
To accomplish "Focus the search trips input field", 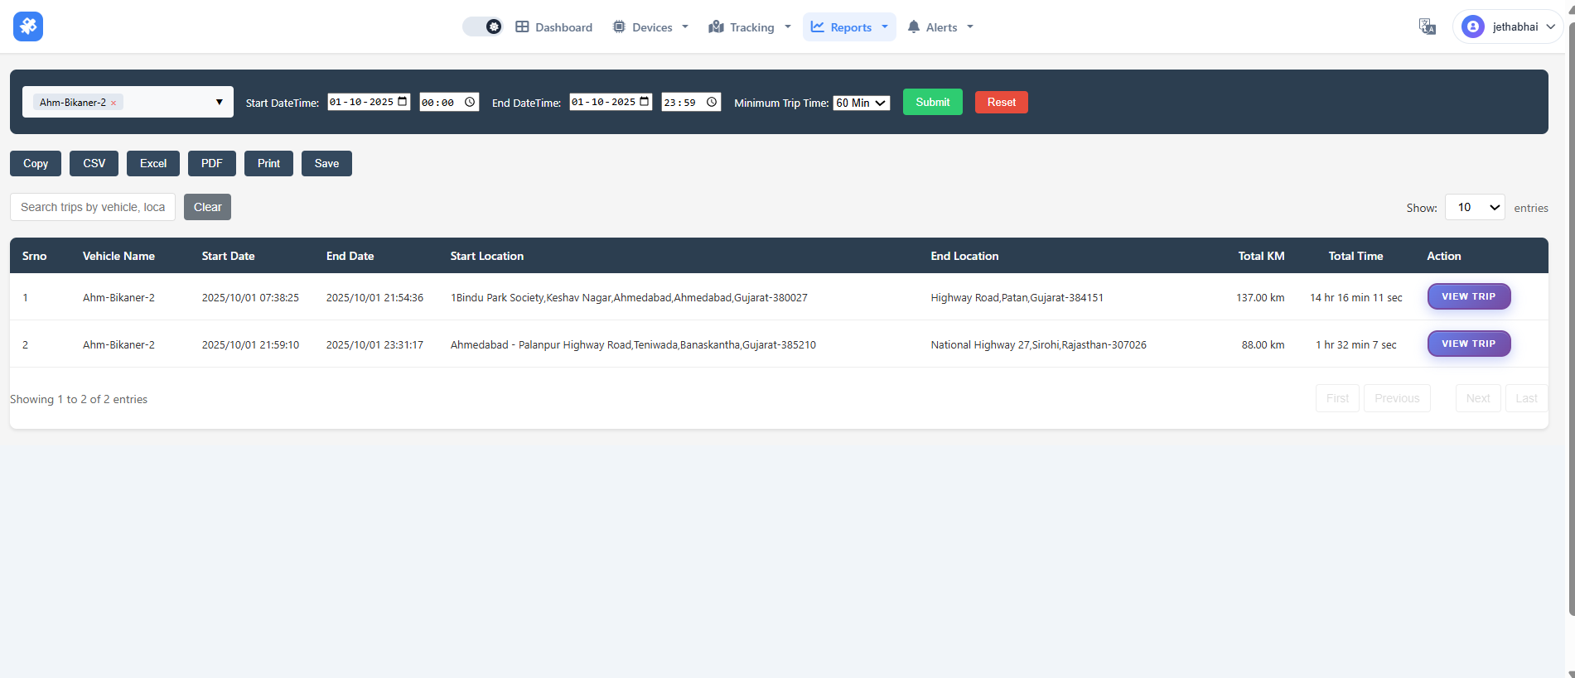I will click(93, 207).
